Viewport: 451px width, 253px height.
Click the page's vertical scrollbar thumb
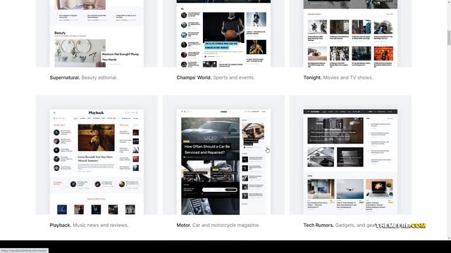tap(449, 37)
